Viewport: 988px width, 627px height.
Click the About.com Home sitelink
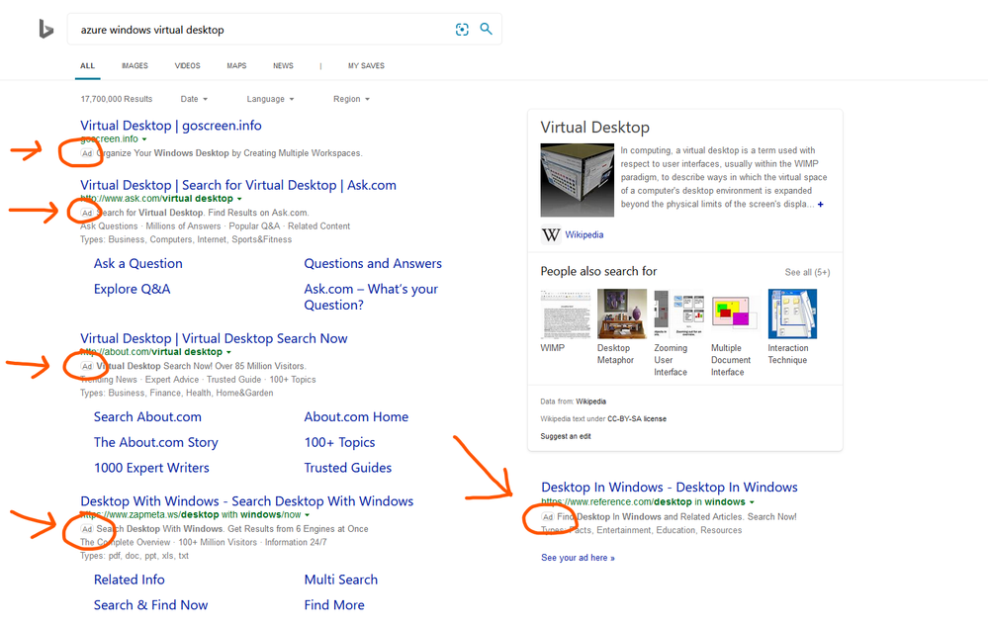pos(356,416)
